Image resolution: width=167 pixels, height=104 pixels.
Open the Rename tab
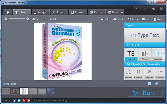tap(115, 12)
